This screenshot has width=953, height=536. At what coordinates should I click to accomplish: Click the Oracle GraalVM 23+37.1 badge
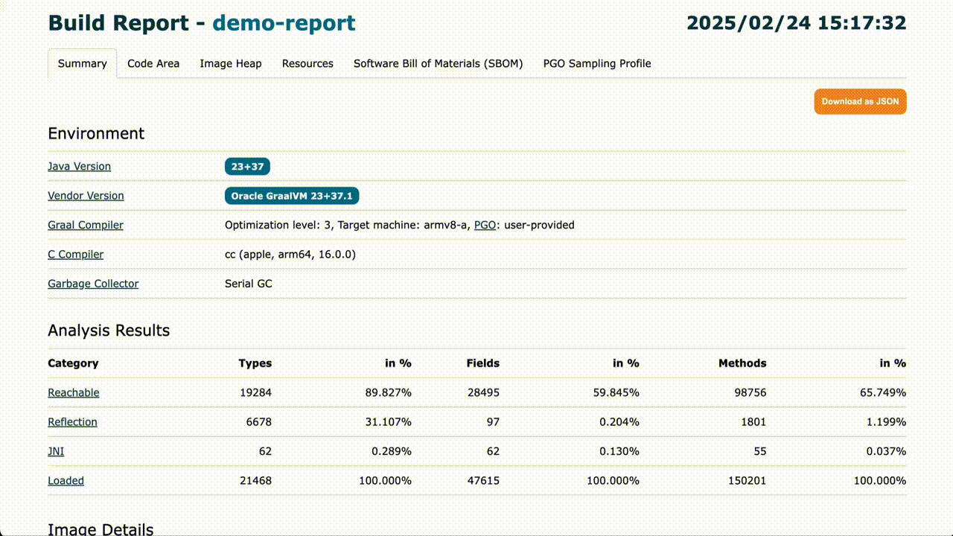pos(292,196)
